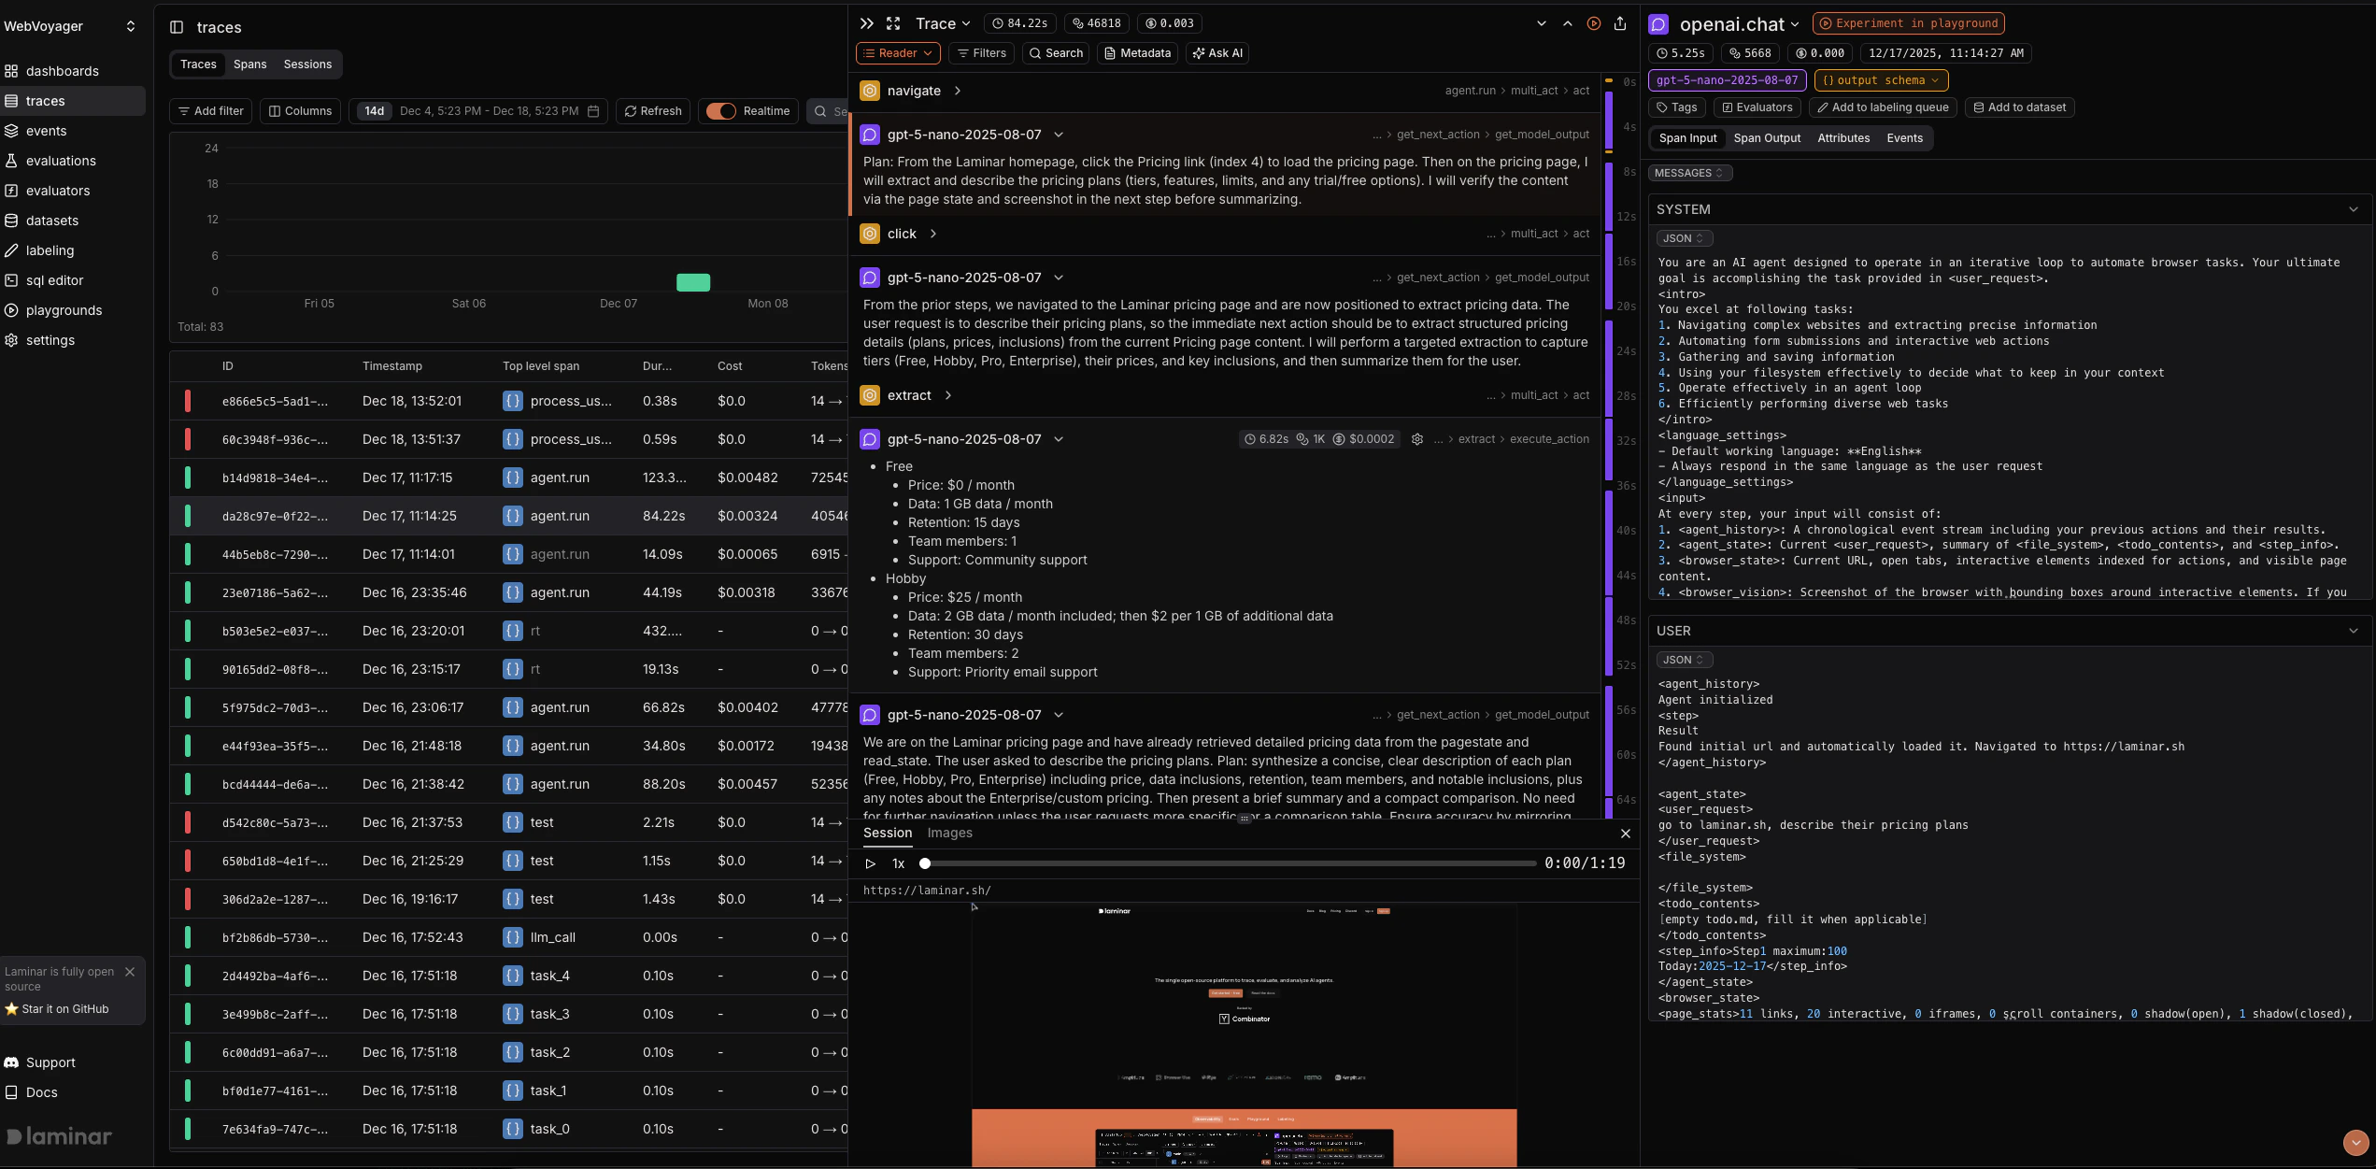Start the session replay with the play icon
This screenshot has height=1169, width=2376.
pos(870,863)
